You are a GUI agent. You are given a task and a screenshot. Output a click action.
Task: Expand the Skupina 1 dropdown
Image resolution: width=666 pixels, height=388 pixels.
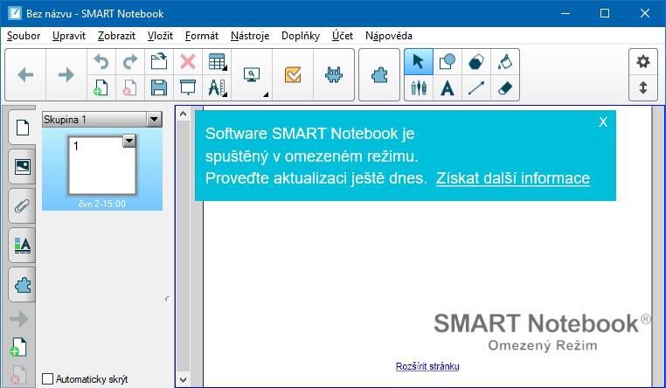154,120
